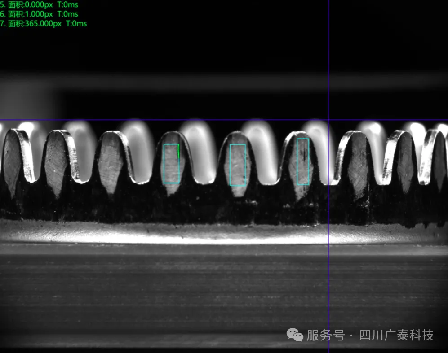
Task: Select the leftmost cyan ROI rectangle
Action: pyautogui.click(x=171, y=164)
